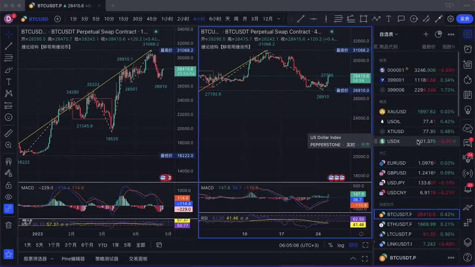Screen dimensions: 475x267
Task: Click the ruler measure tool
Action: tap(8, 133)
